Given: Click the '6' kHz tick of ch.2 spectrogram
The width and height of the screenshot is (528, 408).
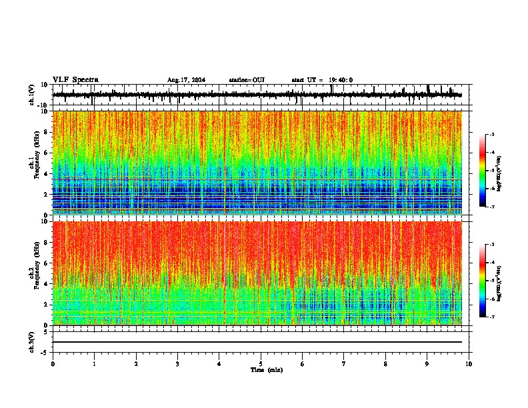Looking at the screenshot, I should [46, 263].
